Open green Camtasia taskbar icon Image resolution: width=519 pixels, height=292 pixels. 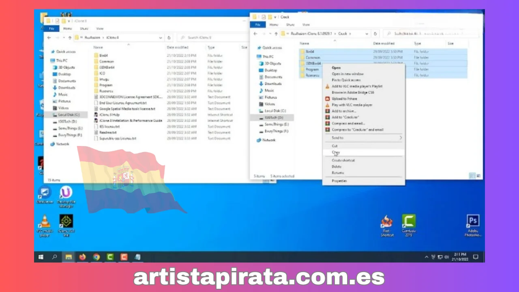(110, 257)
